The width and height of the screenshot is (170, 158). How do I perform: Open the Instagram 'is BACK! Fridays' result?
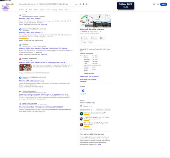click(43, 62)
